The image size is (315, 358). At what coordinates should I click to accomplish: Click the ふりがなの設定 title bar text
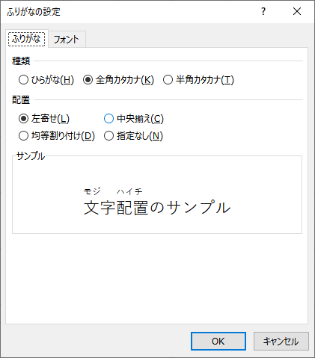click(x=34, y=12)
